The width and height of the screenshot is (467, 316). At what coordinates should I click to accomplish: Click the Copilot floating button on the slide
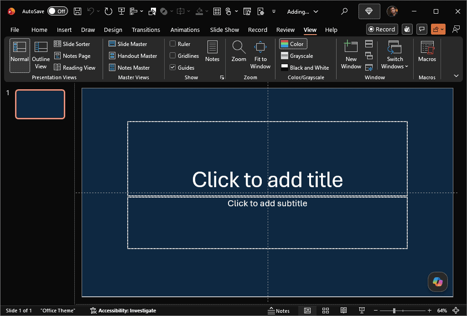(x=437, y=281)
